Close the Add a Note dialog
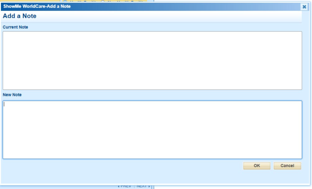The height and width of the screenshot is (189, 312). (304, 7)
